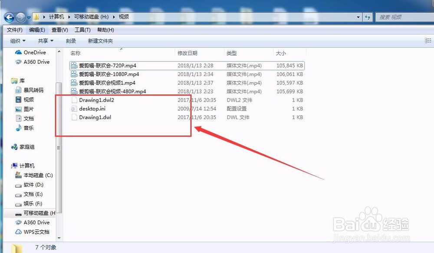
Task: Click the 新建文件夹 button
Action: tap(100, 41)
